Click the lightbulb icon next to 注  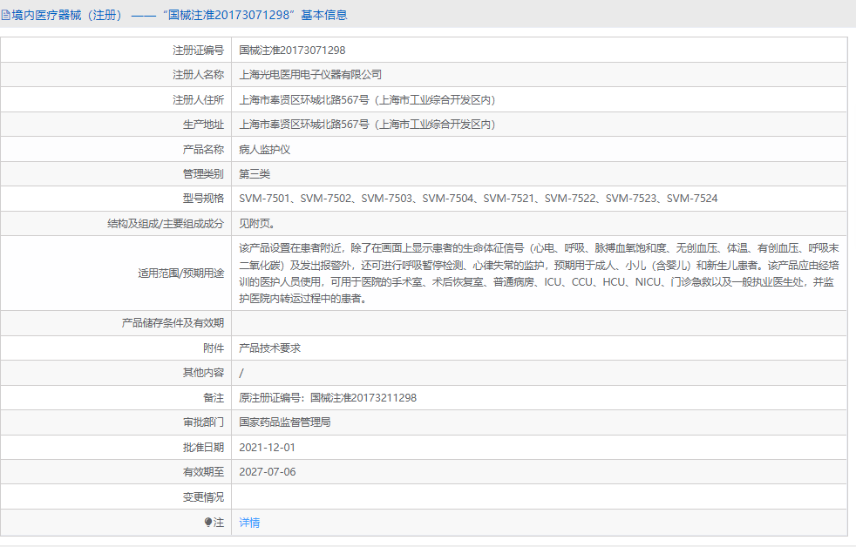[x=208, y=523]
